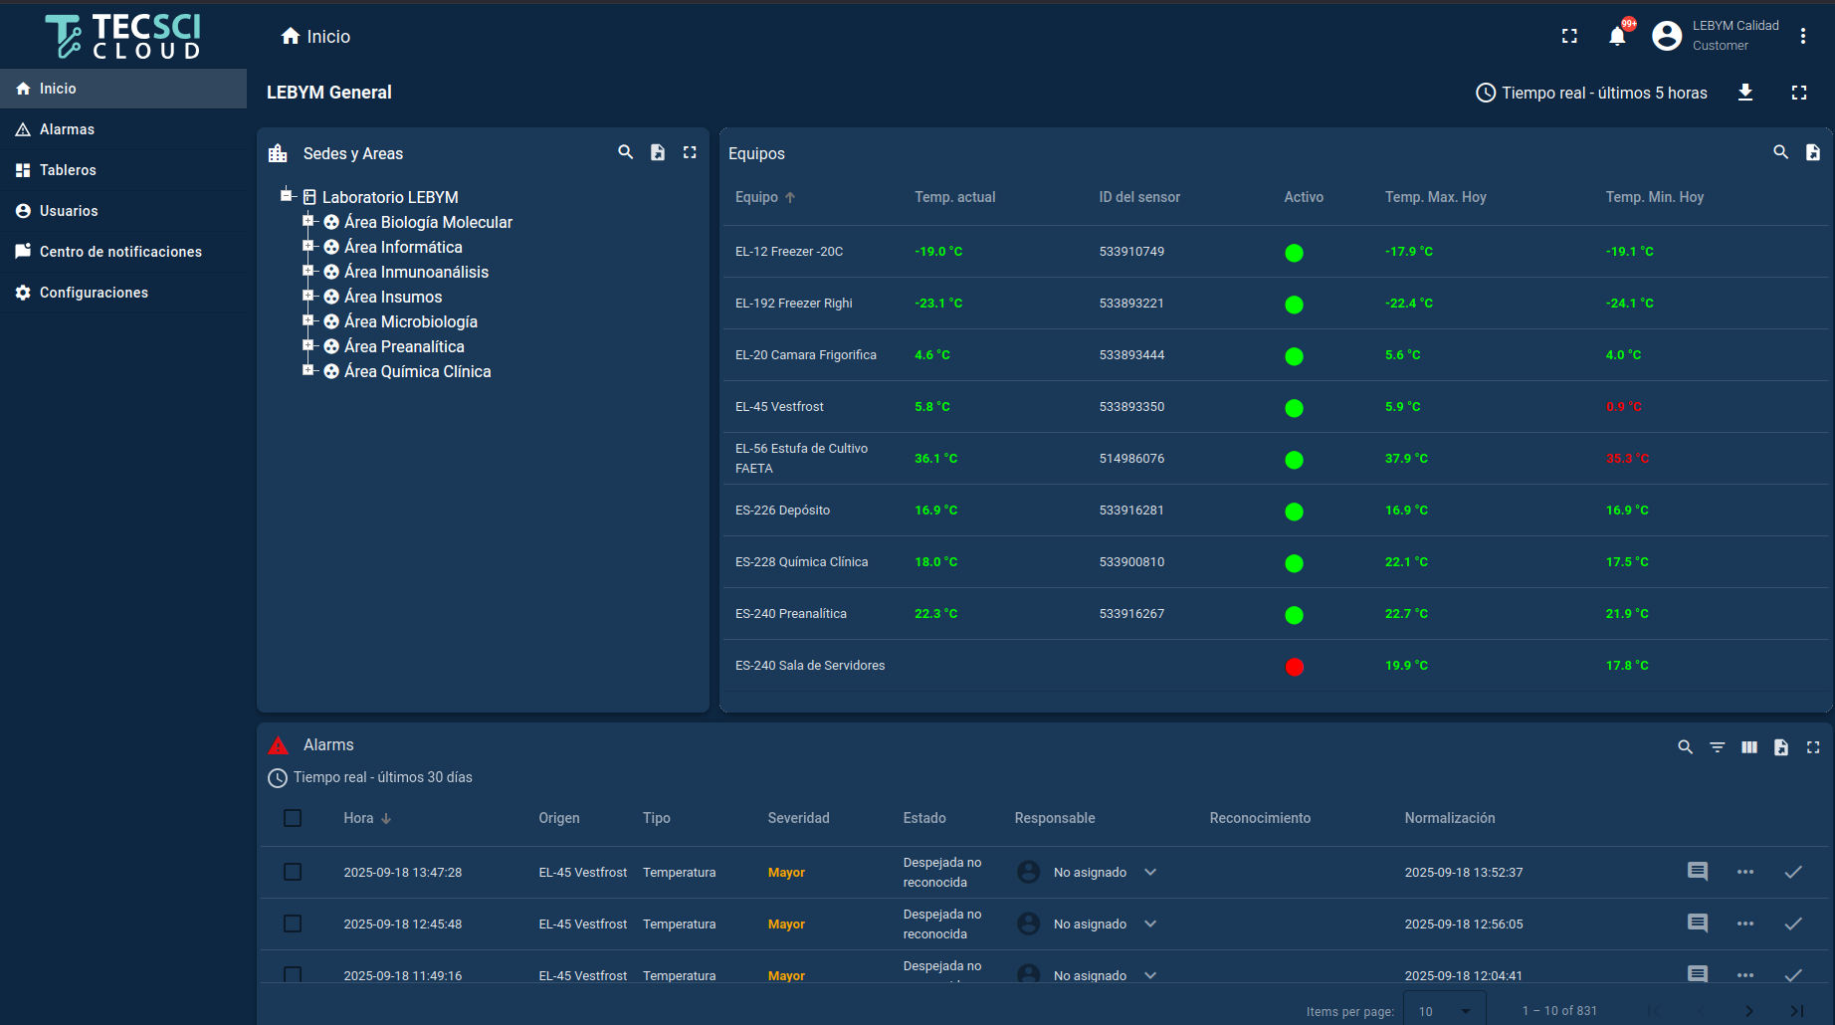Show the Alarms column selector
The image size is (1835, 1025).
click(1749, 746)
